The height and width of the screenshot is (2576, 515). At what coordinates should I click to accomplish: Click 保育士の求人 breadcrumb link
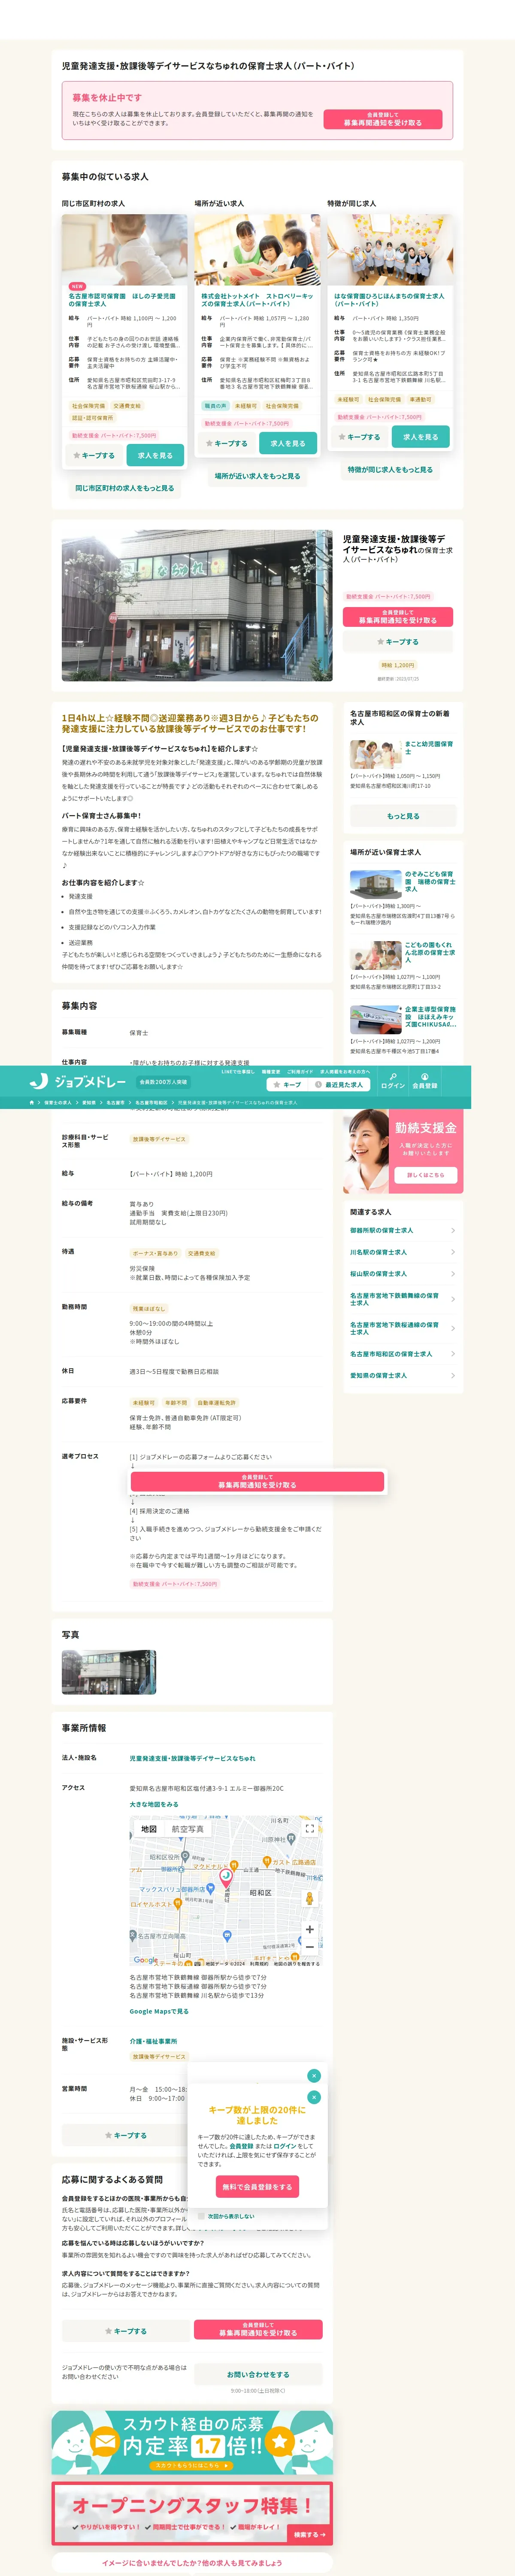[58, 1102]
